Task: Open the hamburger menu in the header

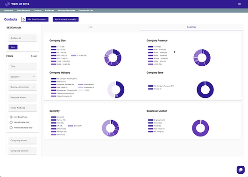Action: click(240, 4)
